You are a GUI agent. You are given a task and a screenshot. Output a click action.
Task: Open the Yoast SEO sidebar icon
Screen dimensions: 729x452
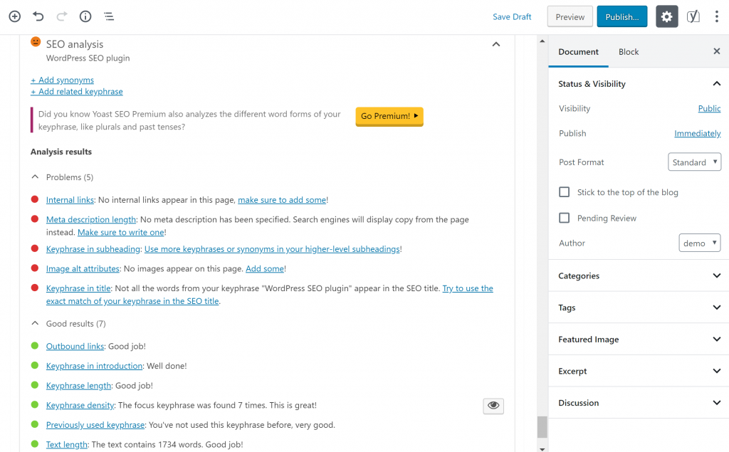(693, 17)
